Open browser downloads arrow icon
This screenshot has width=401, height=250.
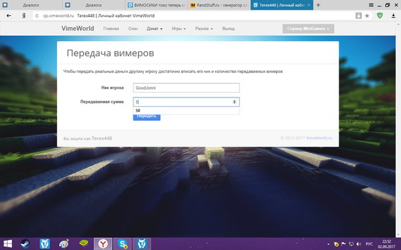coord(393,16)
